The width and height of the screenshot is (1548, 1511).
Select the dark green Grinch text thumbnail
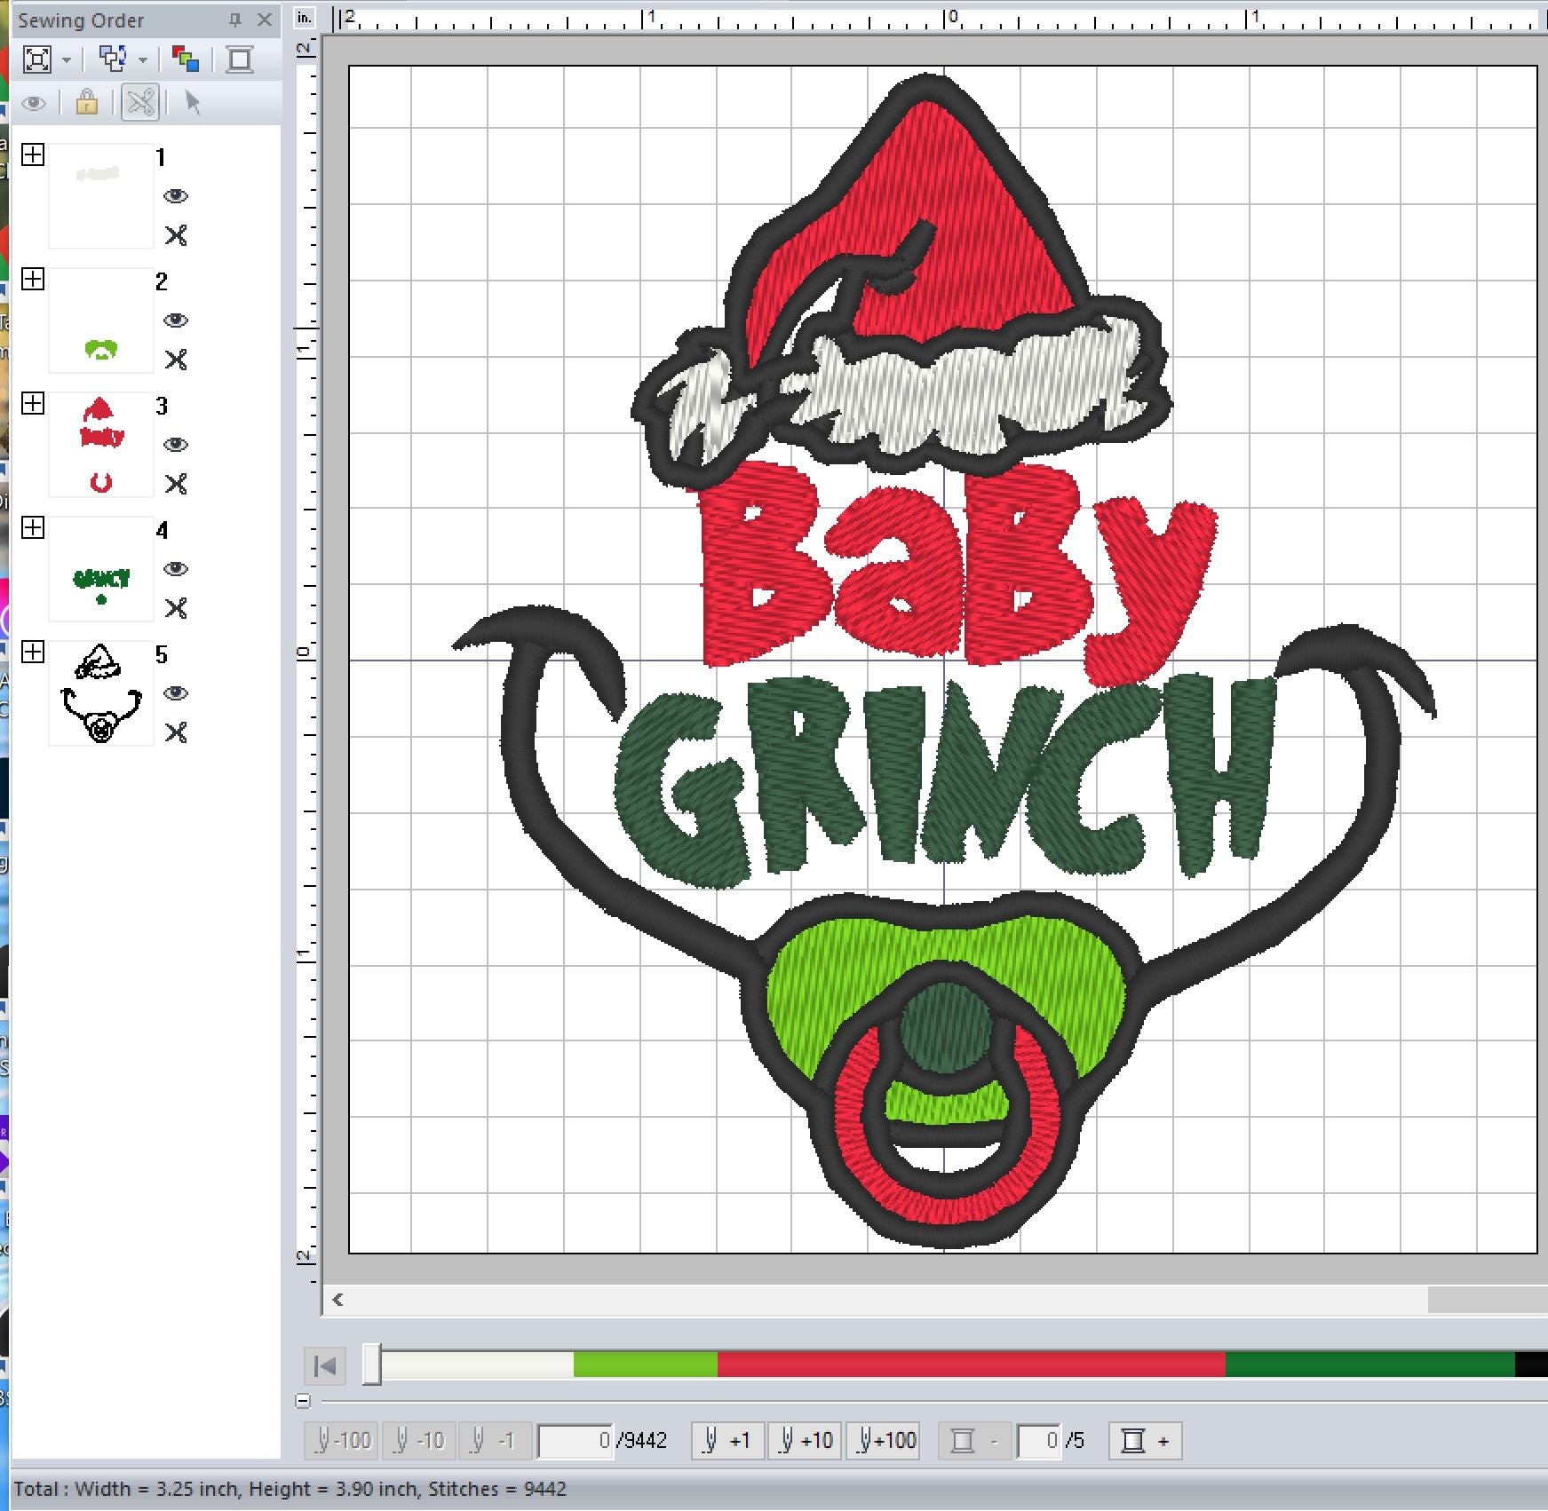(100, 569)
